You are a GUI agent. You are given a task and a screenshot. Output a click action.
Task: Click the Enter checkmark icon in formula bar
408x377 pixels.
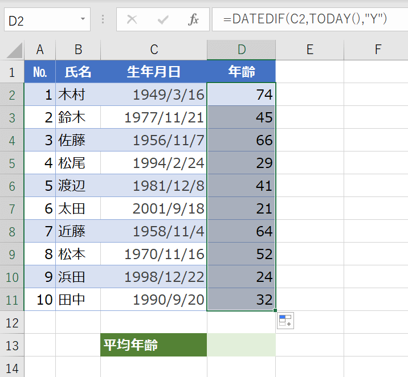pyautogui.click(x=163, y=20)
